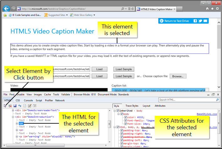
Task: Toggle the body rule checkbox
Action: point(122,114)
